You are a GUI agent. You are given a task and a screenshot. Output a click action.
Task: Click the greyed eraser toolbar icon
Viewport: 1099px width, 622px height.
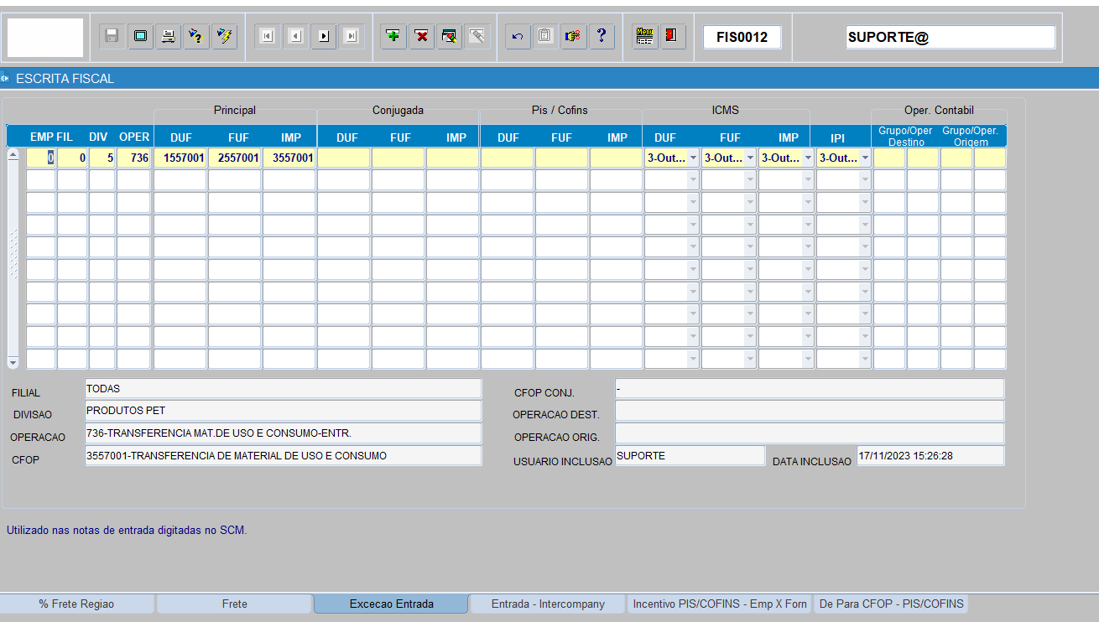click(477, 36)
